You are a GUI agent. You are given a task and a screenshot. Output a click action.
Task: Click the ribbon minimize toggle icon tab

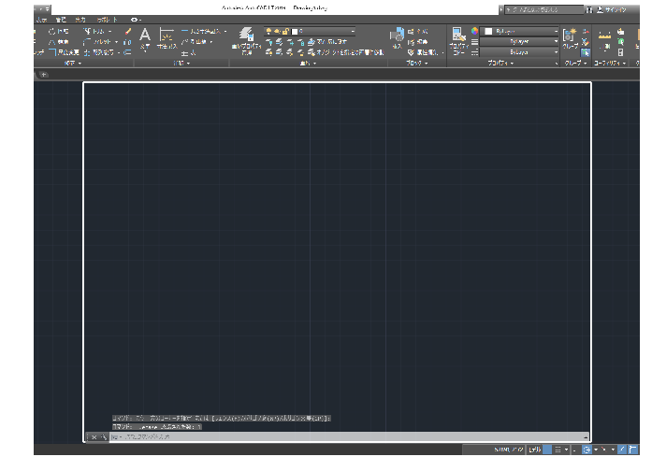pos(136,20)
